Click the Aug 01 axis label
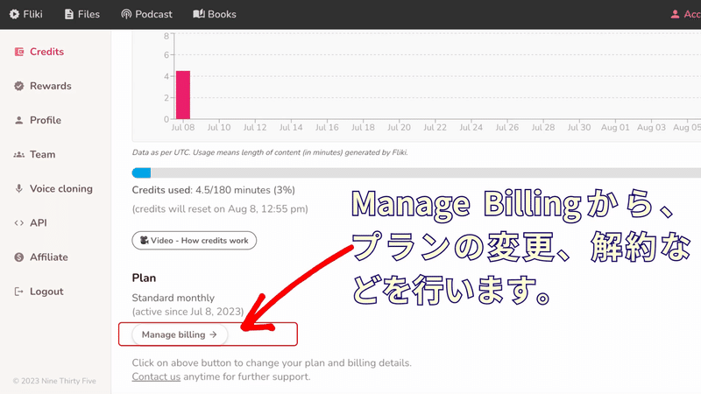This screenshot has width=701, height=394. pyautogui.click(x=615, y=127)
